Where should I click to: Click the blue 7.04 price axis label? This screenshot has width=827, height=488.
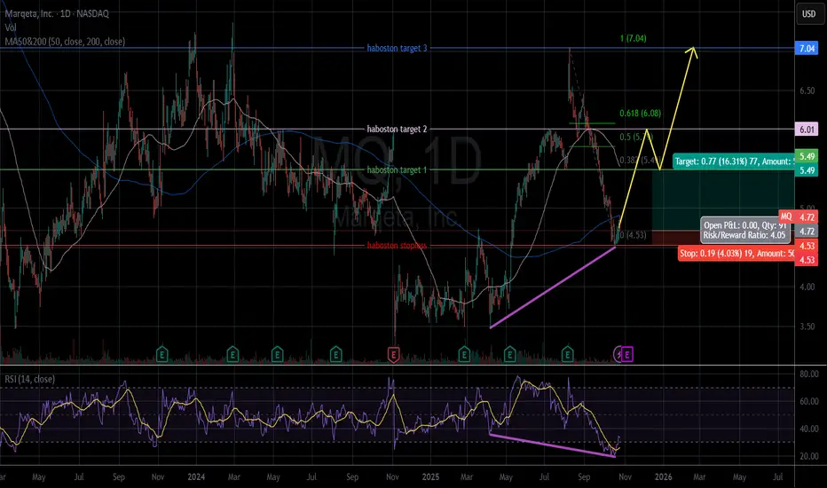coord(807,49)
